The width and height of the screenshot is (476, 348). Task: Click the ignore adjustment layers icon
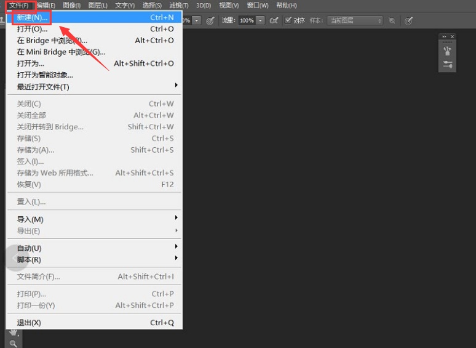point(391,20)
